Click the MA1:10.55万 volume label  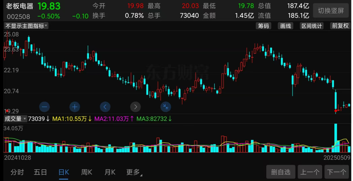pos(70,118)
